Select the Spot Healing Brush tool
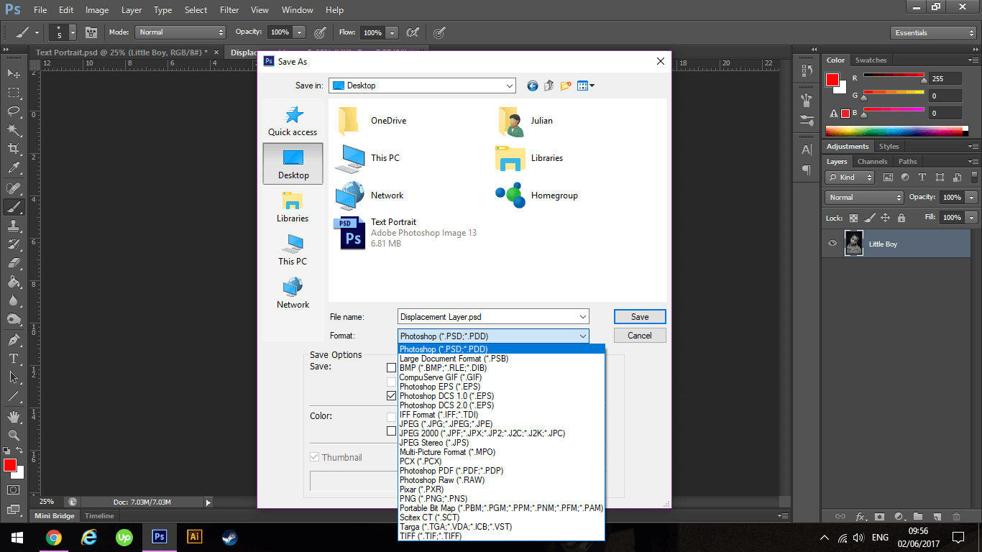The height and width of the screenshot is (552, 982). pyautogui.click(x=14, y=188)
